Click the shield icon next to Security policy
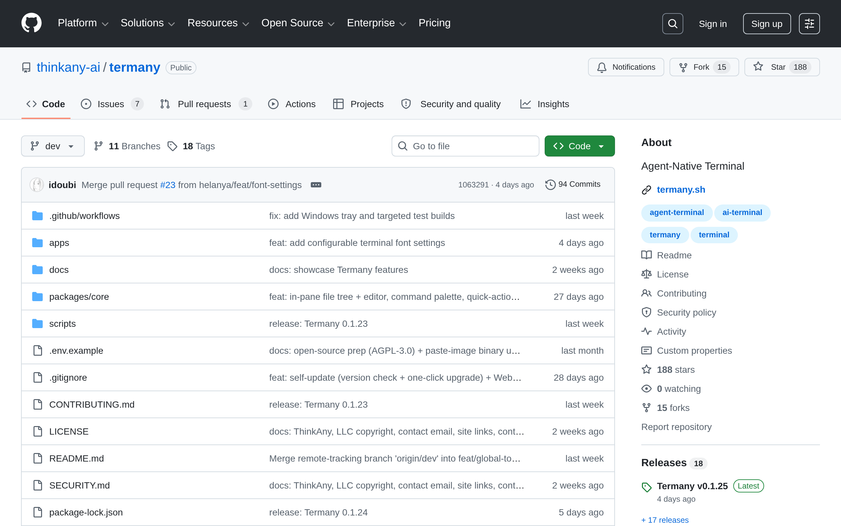Viewport: 841px width, 526px height. (x=647, y=312)
